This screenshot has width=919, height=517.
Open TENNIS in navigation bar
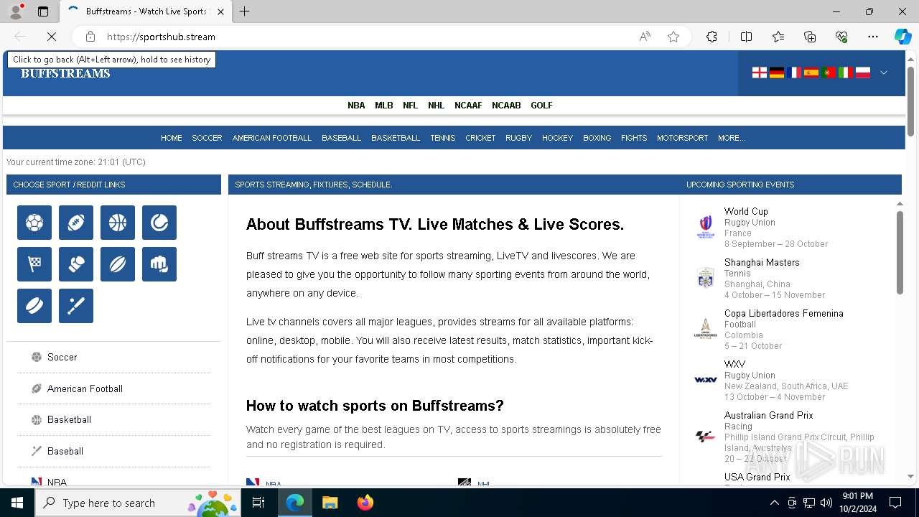(443, 138)
